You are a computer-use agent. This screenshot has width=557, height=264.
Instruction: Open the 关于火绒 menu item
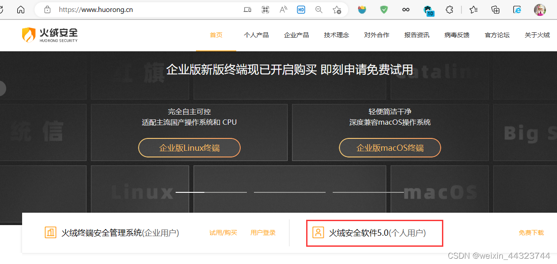point(537,35)
